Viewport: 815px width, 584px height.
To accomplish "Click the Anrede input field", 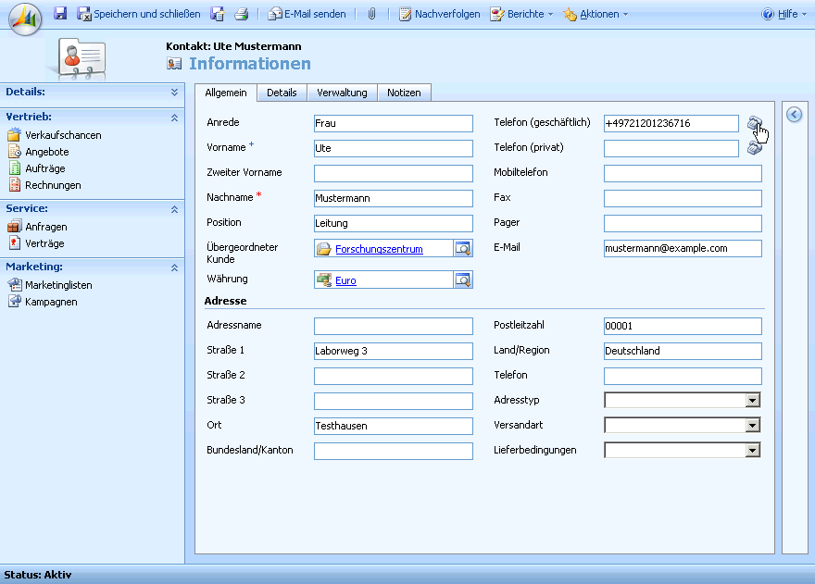I will tap(394, 123).
